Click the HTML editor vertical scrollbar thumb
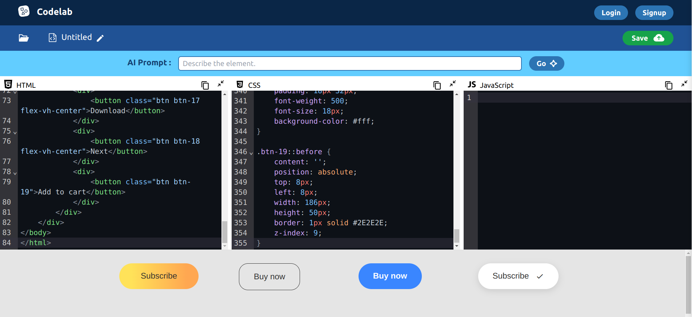The height and width of the screenshot is (317, 692). point(225,232)
